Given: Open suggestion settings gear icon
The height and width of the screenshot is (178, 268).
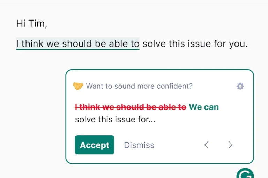Looking at the screenshot, I should click(x=240, y=86).
